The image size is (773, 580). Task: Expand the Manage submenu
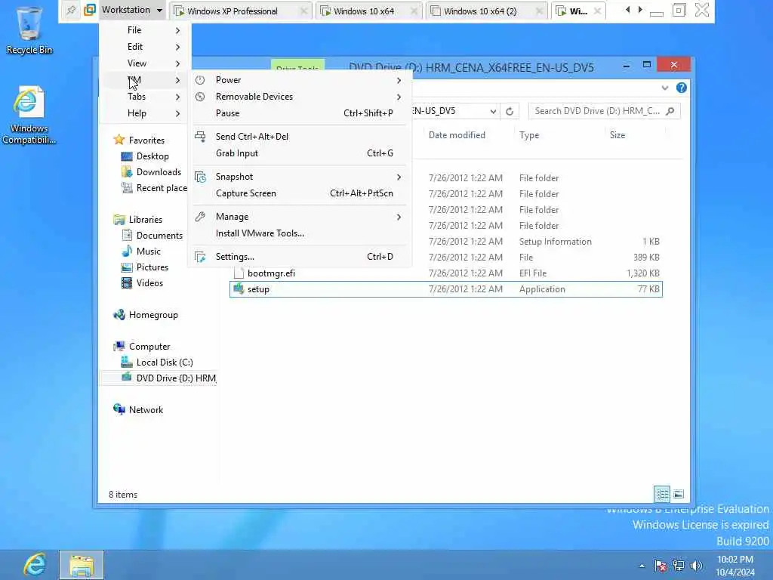300,217
